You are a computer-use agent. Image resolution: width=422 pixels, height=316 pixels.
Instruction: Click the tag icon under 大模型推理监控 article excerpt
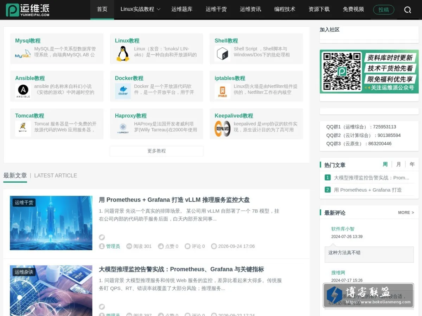click(x=102, y=307)
